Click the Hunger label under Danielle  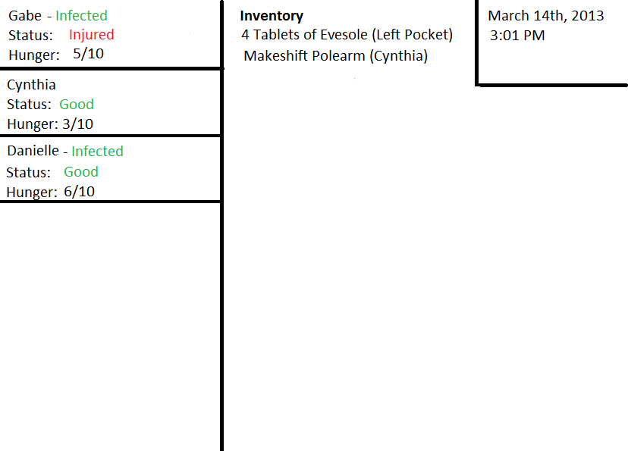32,193
